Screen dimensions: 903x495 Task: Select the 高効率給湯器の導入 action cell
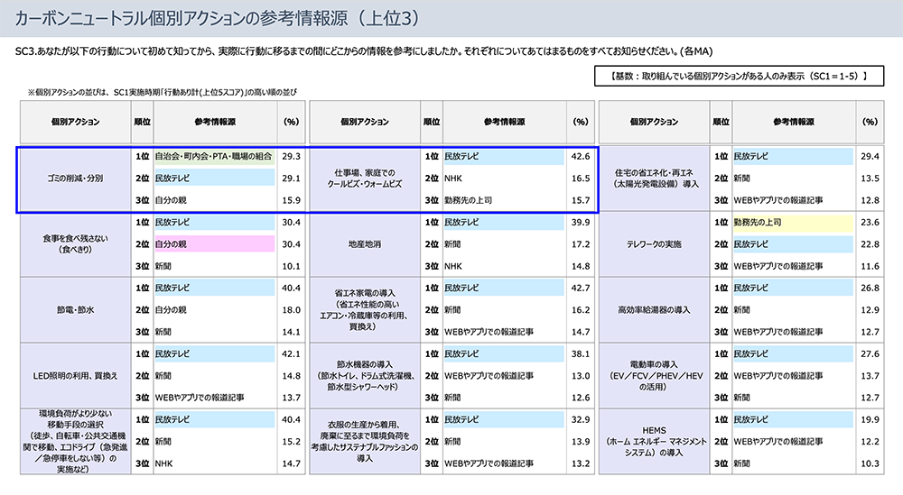click(x=654, y=310)
